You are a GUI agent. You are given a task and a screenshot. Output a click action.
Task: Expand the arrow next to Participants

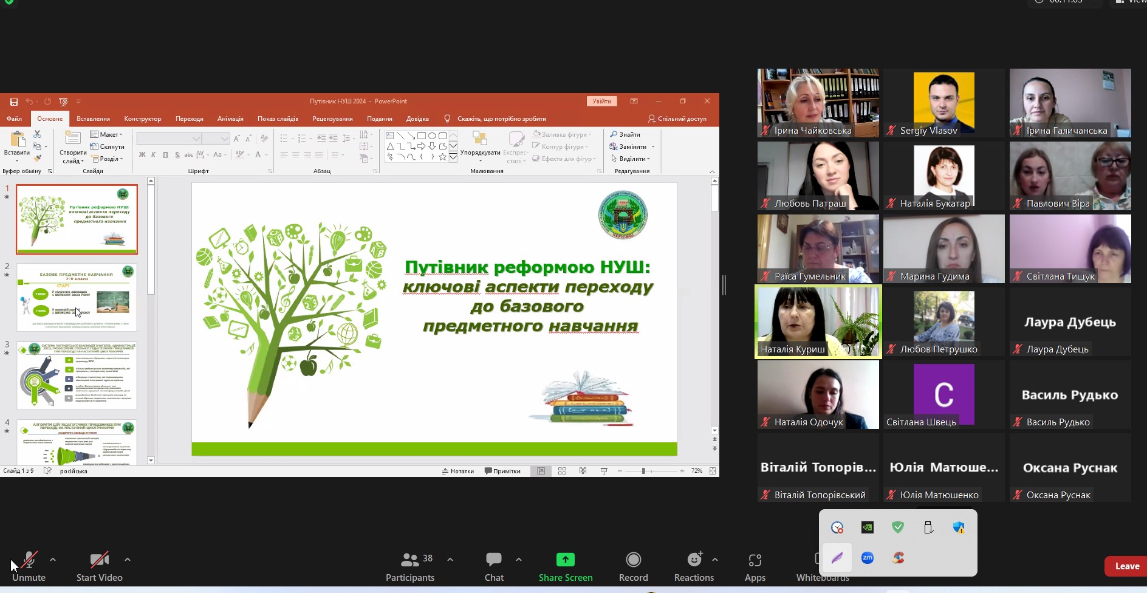click(x=450, y=559)
